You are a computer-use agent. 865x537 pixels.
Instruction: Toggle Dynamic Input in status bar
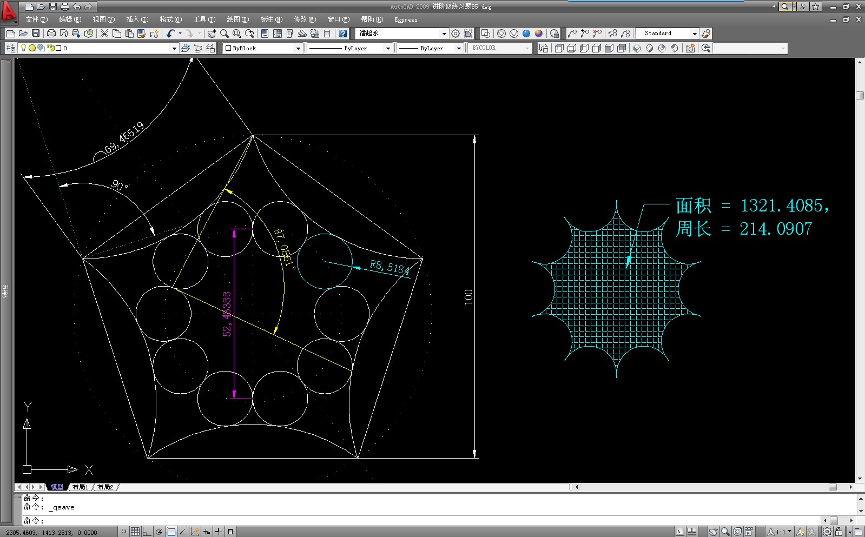[x=207, y=532]
